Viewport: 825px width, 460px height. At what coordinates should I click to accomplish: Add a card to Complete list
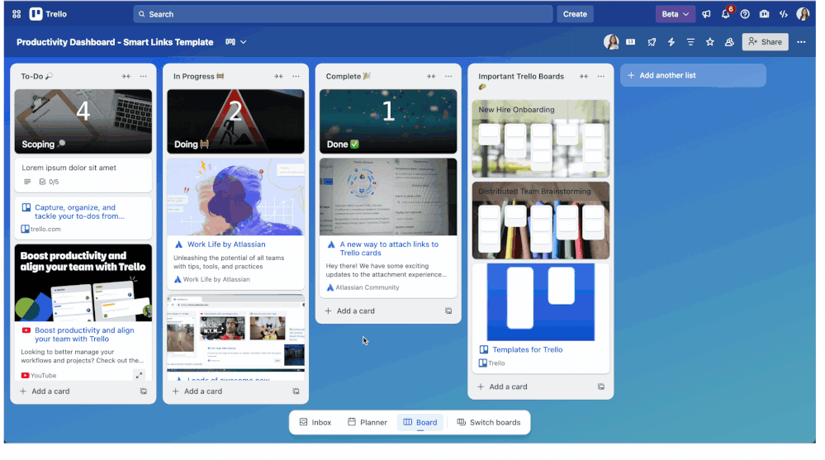[x=350, y=311]
